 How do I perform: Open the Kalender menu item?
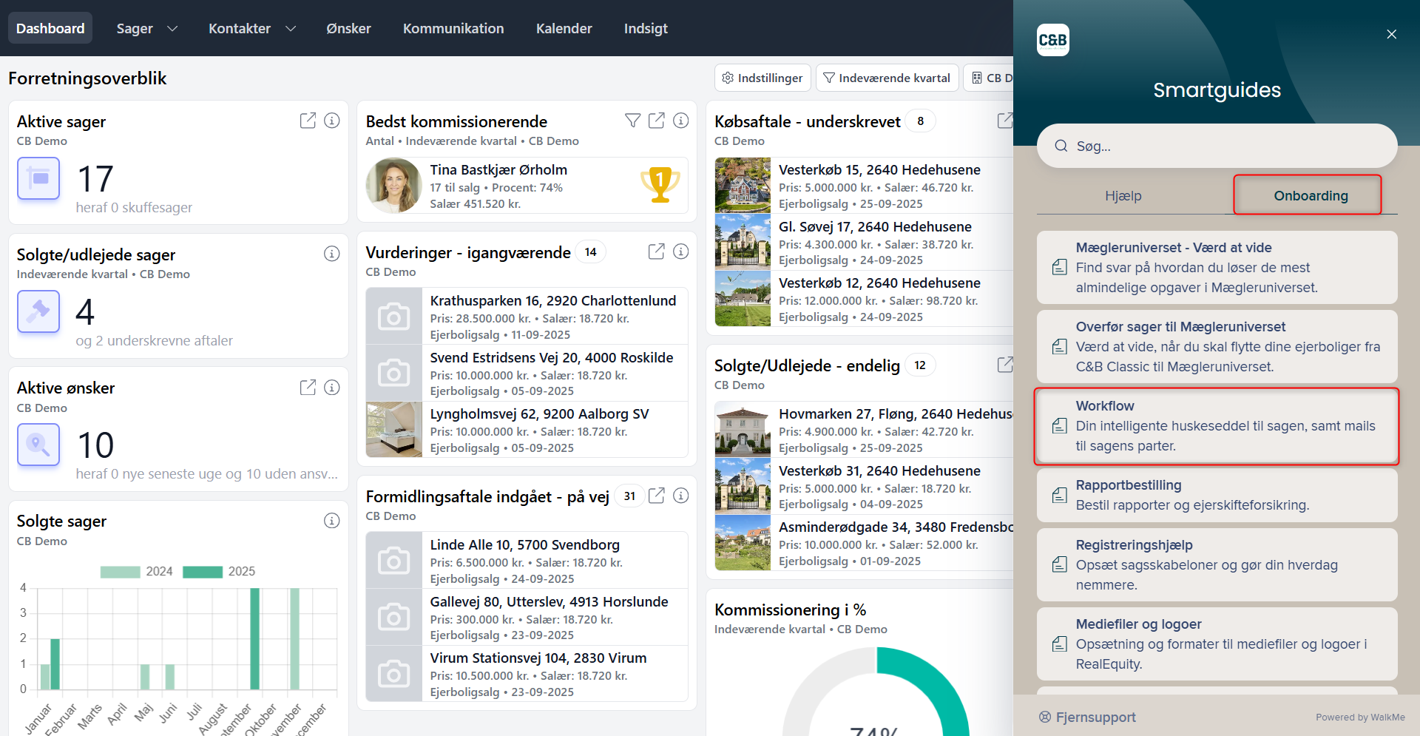click(x=564, y=28)
